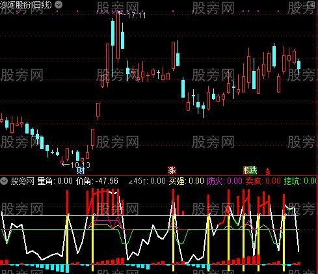Click the 17.11 high price label
Screen dimensions: 318x274
click(x=136, y=16)
